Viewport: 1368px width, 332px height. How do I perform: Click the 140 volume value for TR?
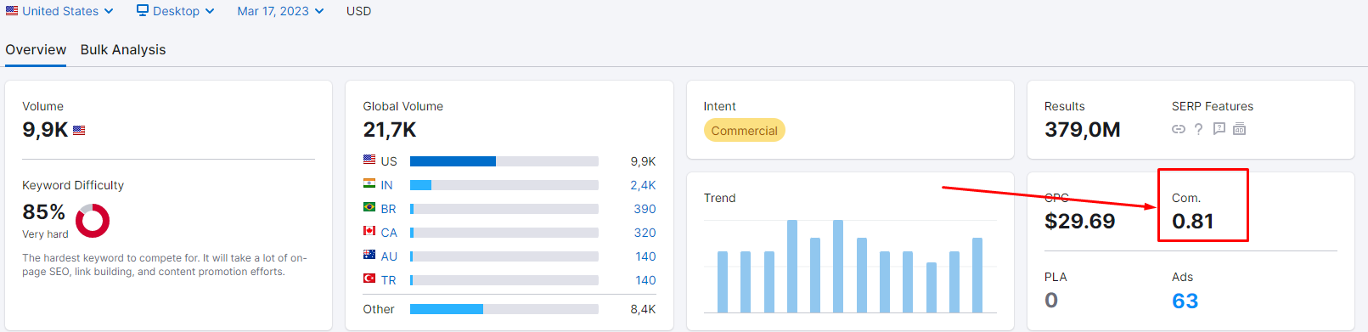(645, 280)
